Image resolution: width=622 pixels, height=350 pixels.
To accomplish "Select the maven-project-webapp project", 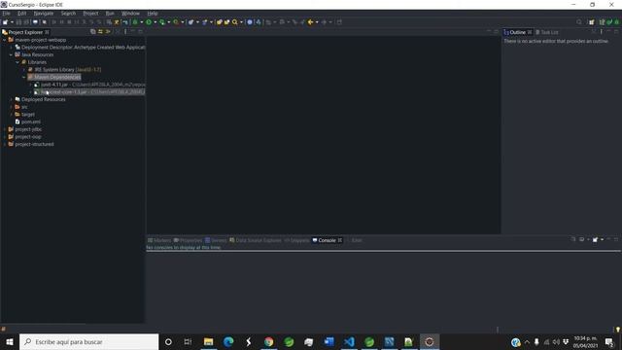I will coord(41,40).
